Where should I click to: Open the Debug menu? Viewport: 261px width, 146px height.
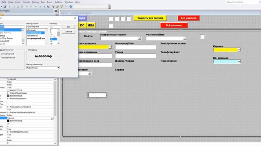(x=35, y=2)
